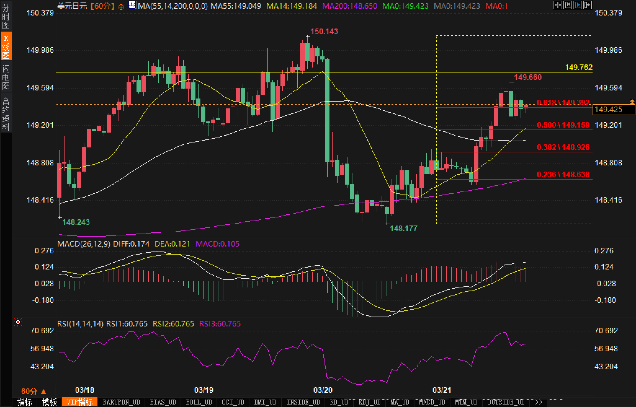Apply the INSIDE_UD indicator
636x407 pixels.
(303, 402)
